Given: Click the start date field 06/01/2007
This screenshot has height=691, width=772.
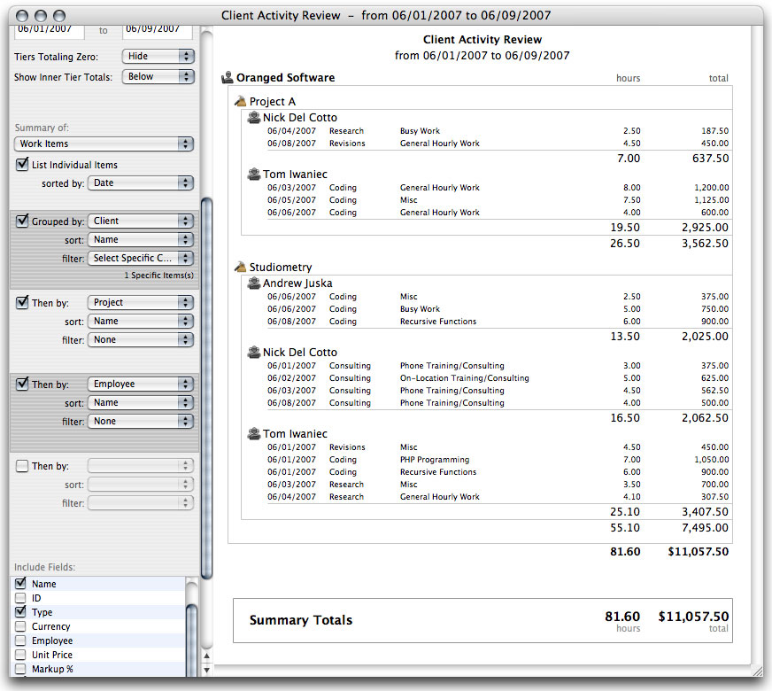Looking at the screenshot, I should tap(49, 30).
